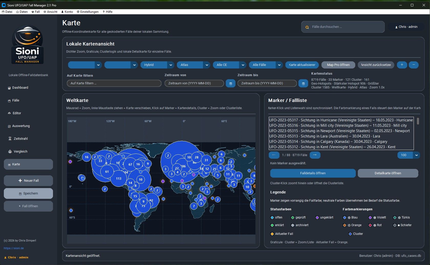Open the page size 100 dropdown
This screenshot has height=265, width=430.
pyautogui.click(x=416, y=155)
